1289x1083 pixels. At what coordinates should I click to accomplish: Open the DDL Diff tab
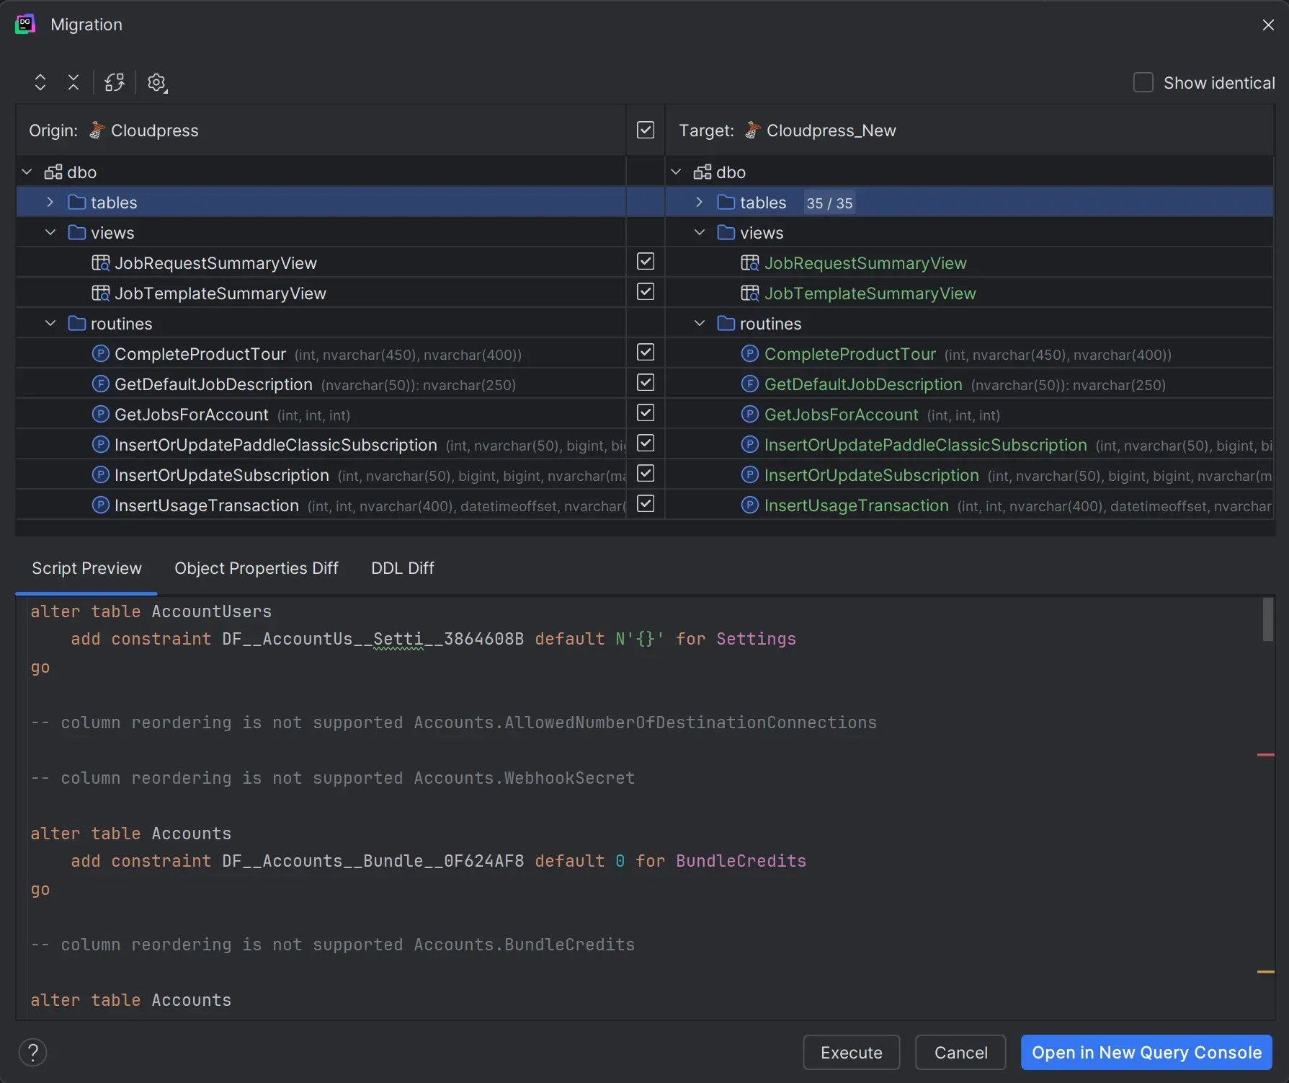402,568
